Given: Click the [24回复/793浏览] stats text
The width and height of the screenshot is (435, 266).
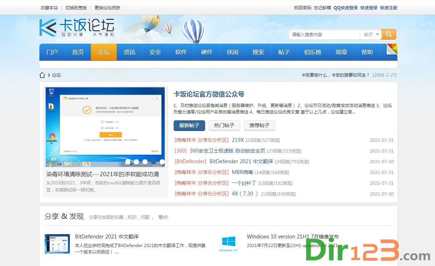Looking at the screenshot, I should 292,162.
